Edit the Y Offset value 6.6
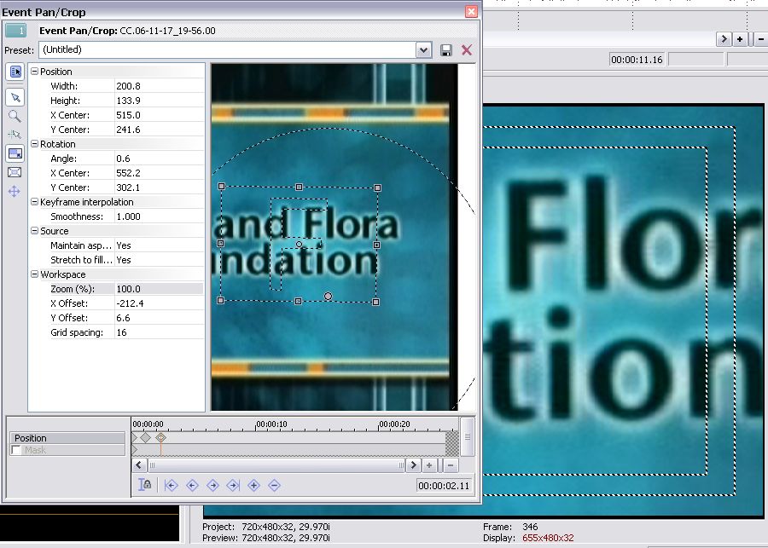Image resolution: width=768 pixels, height=548 pixels. coord(160,318)
